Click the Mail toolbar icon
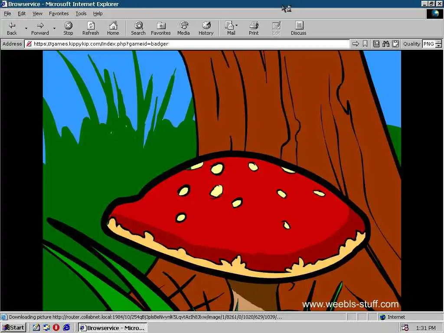The width and height of the screenshot is (444, 333). [x=230, y=28]
